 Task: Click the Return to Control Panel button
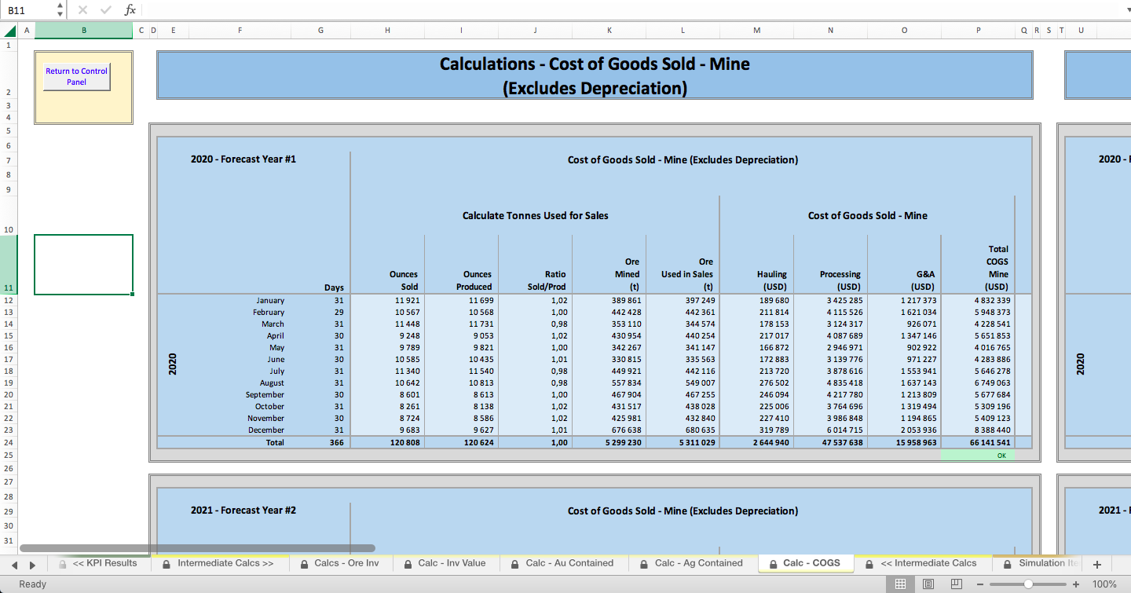76,76
